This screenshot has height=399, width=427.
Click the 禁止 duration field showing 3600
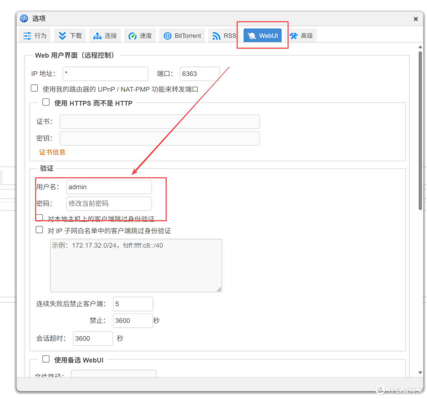pyautogui.click(x=133, y=321)
